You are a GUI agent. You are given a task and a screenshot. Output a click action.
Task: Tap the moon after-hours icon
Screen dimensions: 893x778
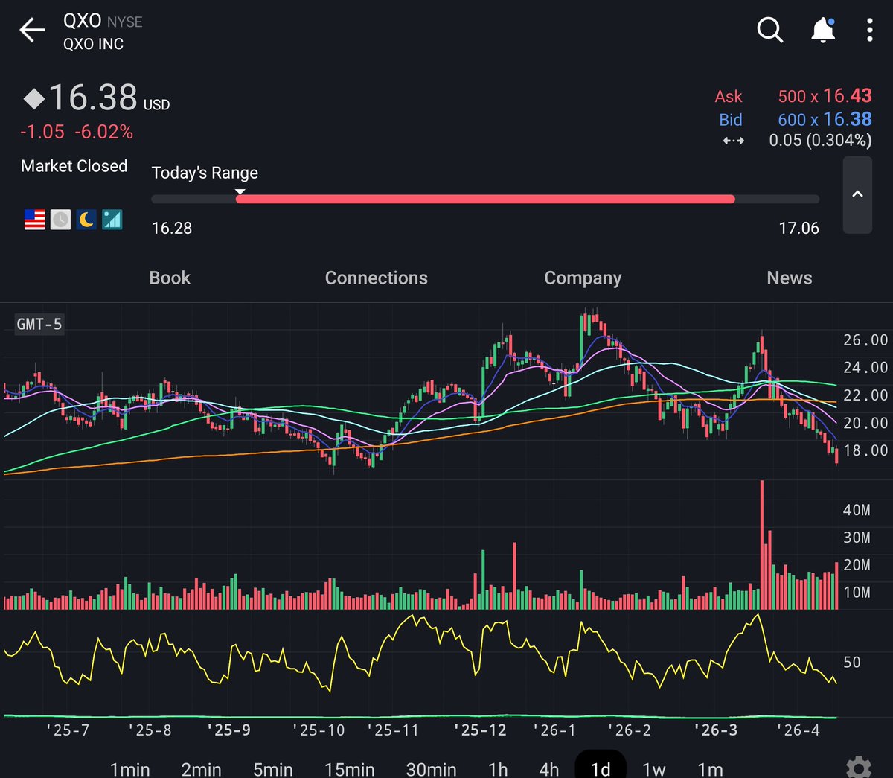(x=86, y=219)
